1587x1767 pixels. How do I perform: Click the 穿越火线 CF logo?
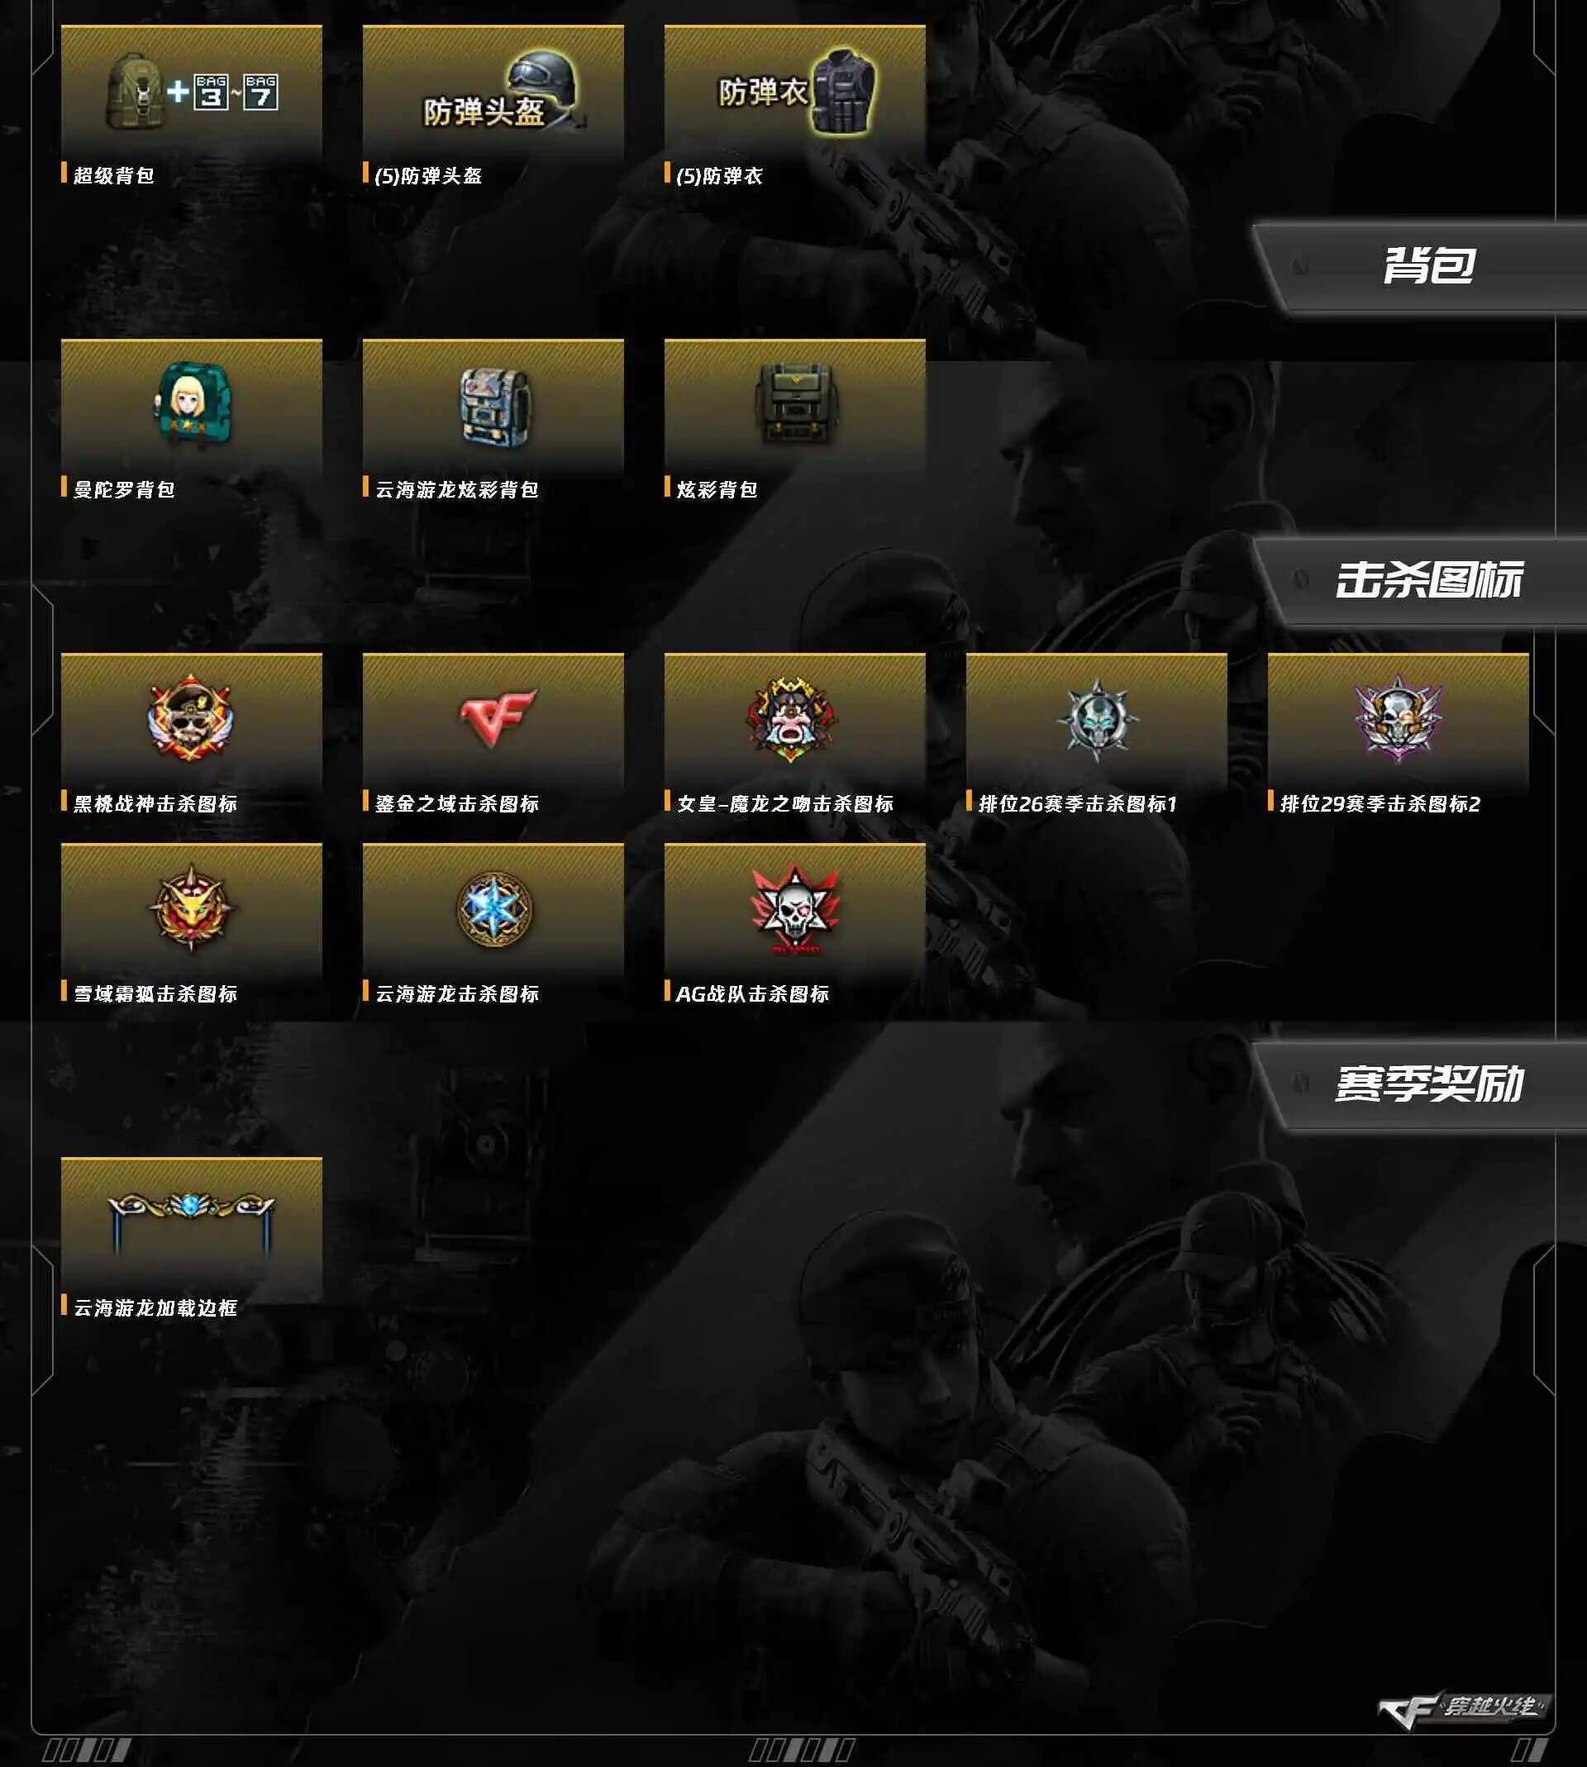[1464, 1709]
